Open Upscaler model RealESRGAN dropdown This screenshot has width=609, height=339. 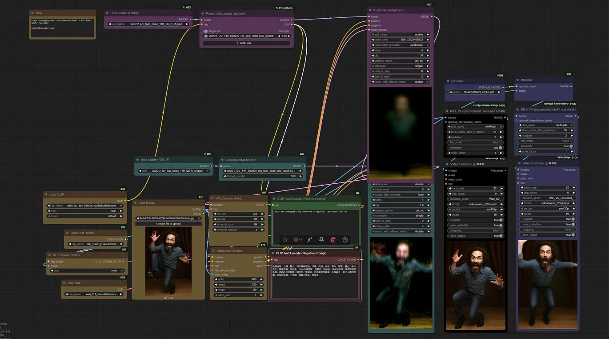[x=475, y=92]
